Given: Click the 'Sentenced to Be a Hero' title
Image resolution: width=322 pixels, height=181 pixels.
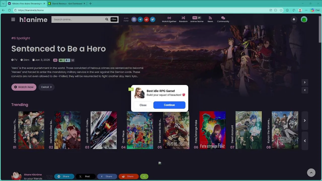Looking at the screenshot, I should (58, 49).
